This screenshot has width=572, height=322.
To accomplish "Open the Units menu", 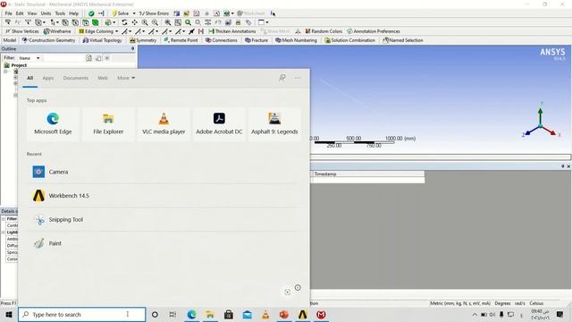I will [46, 13].
